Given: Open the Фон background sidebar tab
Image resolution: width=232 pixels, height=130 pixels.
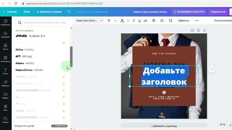Looking at the screenshot, I should (x=5, y=108).
